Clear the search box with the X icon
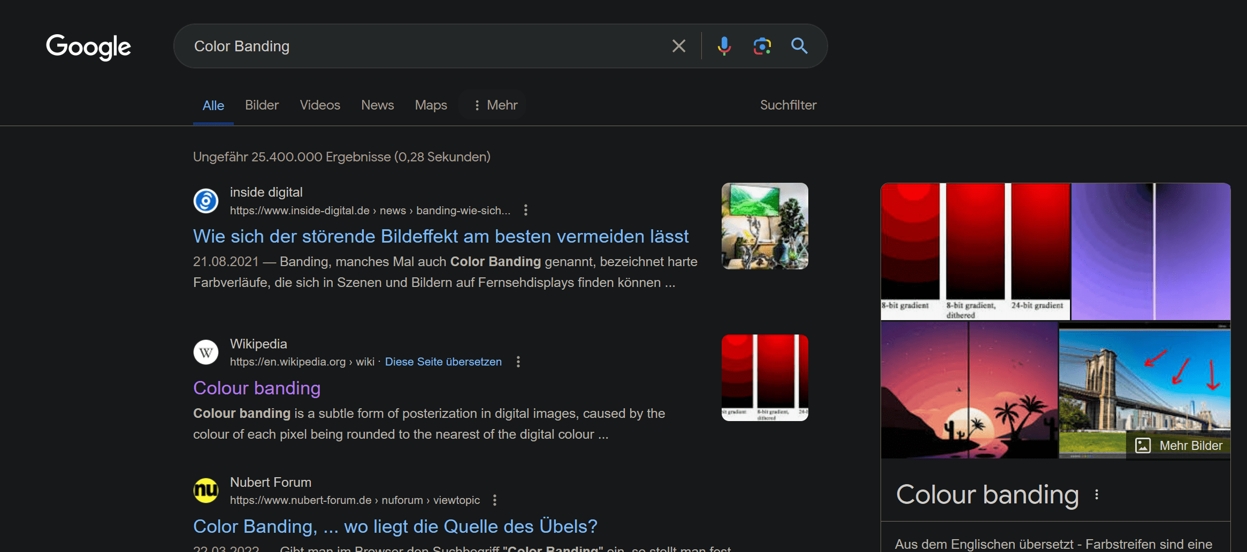Screen dimensions: 1247x552 [x=679, y=46]
